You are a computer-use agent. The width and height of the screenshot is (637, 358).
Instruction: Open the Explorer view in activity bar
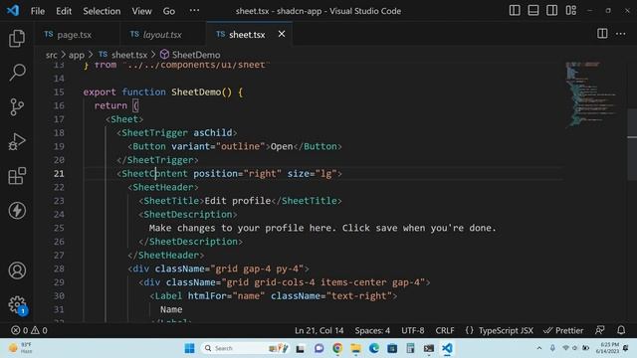coord(17,39)
